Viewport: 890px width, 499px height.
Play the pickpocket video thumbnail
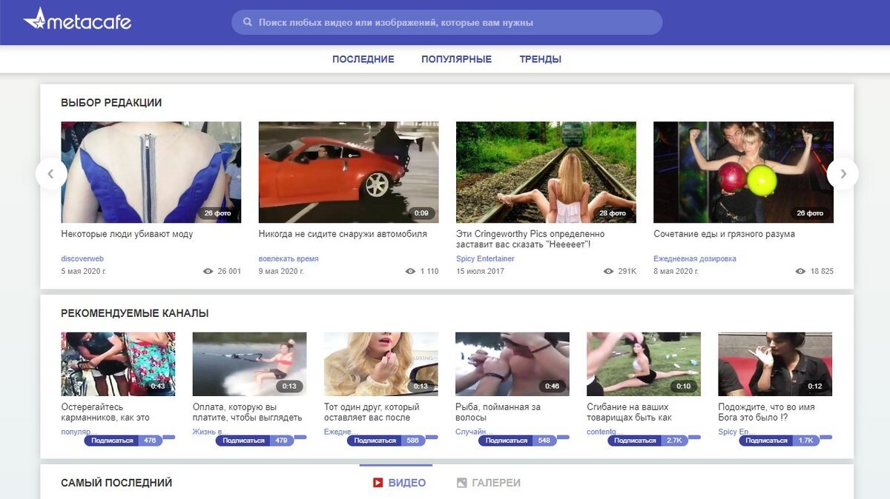click(118, 364)
